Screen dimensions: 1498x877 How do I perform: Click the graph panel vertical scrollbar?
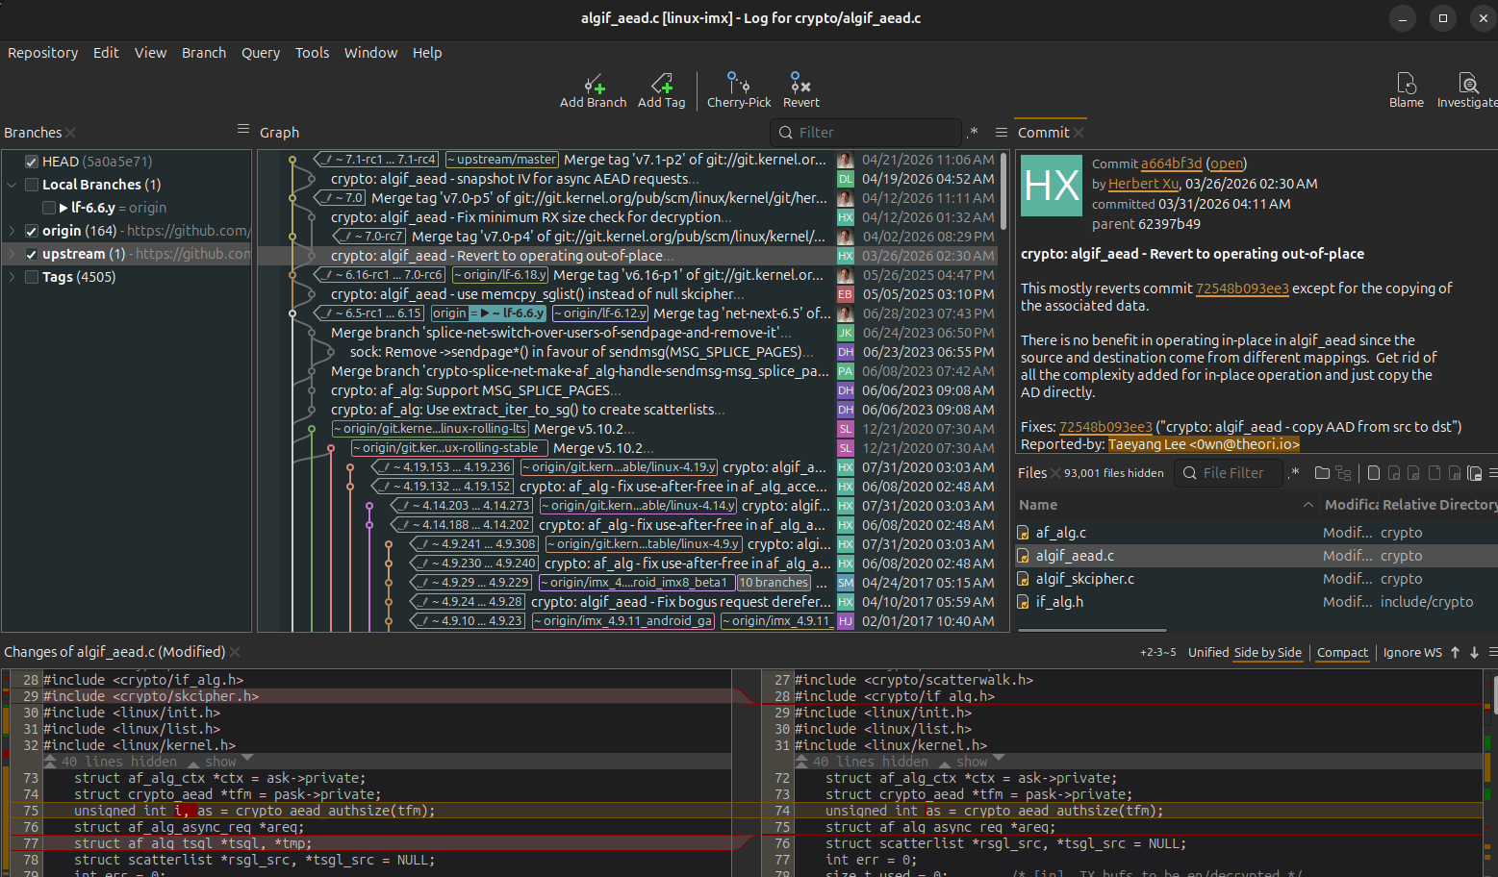click(1005, 191)
